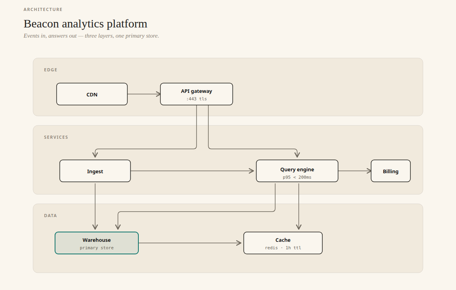Click the API gateway node

coord(196,94)
